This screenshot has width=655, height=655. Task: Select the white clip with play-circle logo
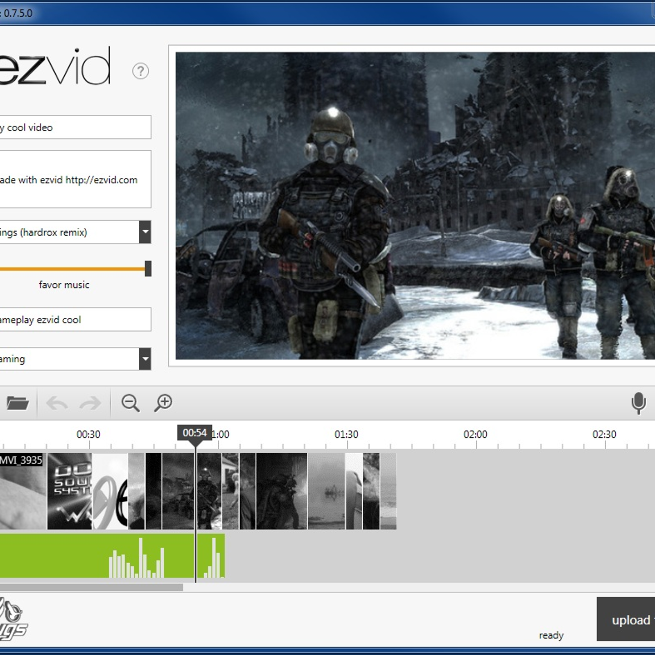coord(110,491)
